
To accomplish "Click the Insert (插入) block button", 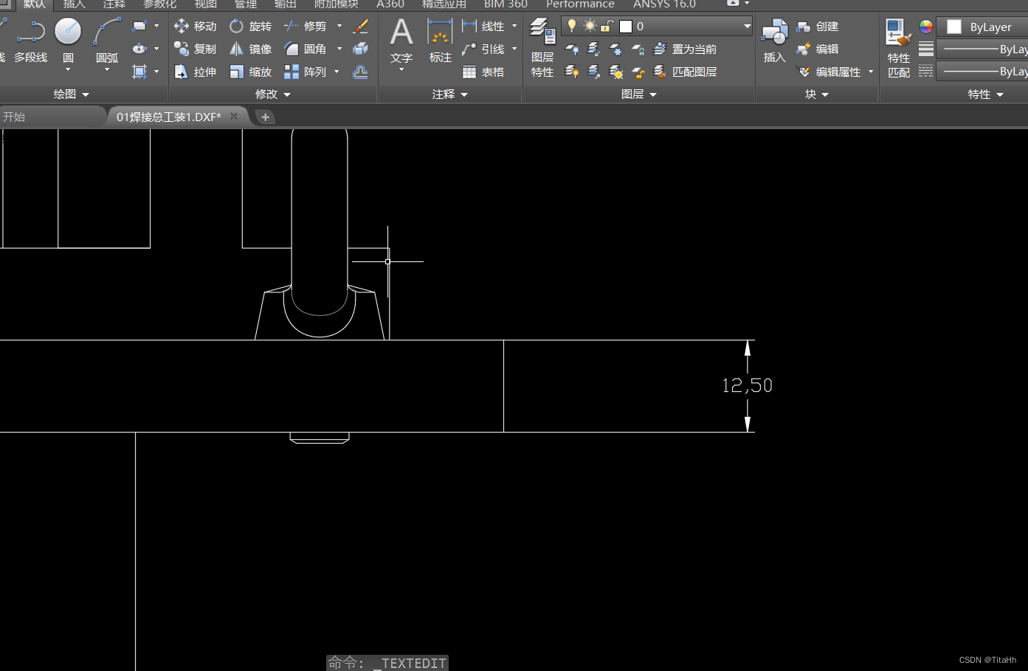I will tap(774, 42).
